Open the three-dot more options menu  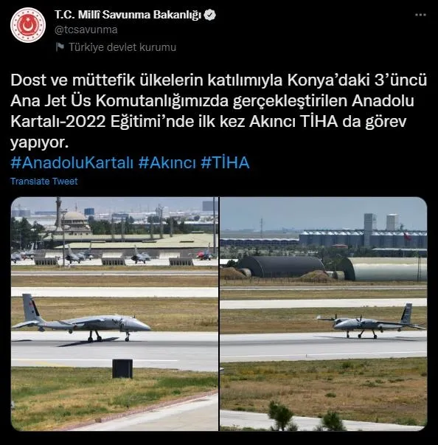tap(420, 15)
